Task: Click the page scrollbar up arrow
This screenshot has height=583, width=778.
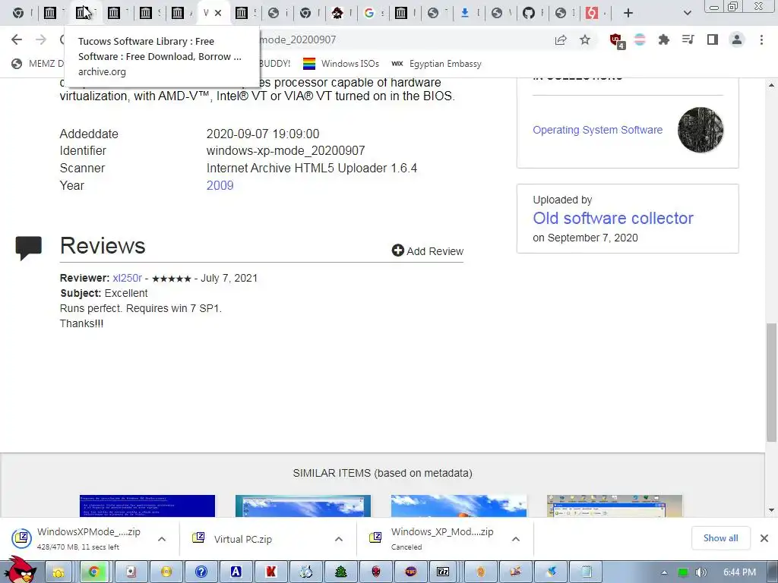Action: click(772, 85)
